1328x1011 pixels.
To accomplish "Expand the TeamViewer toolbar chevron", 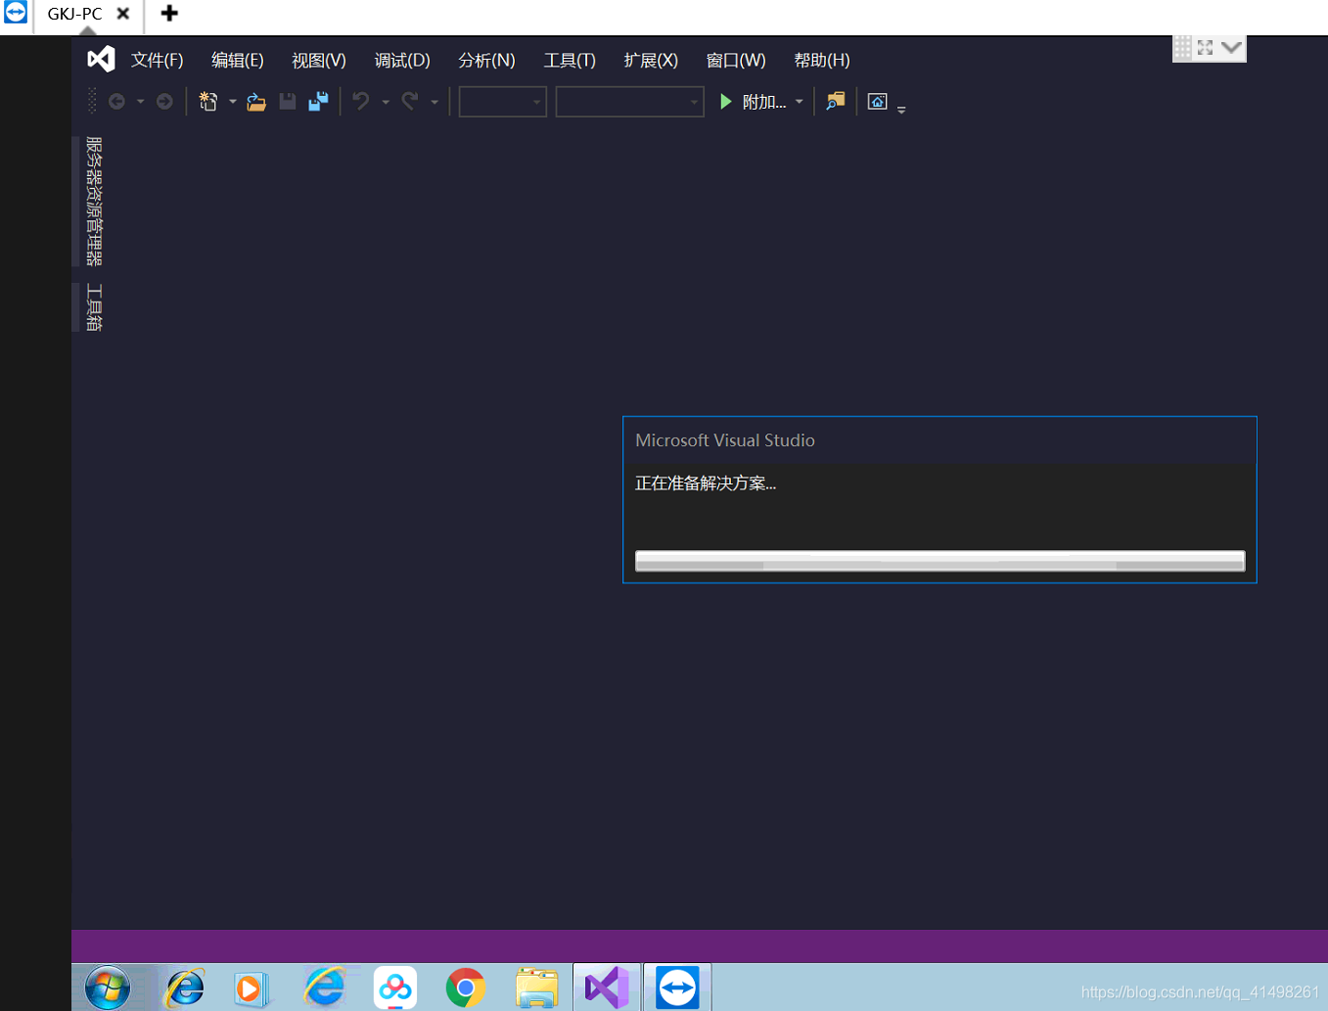I will coord(1231,47).
